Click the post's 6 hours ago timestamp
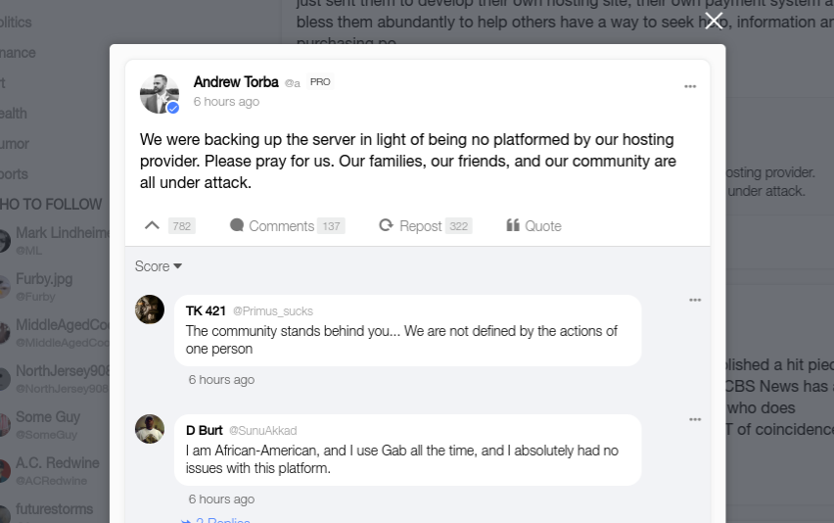The image size is (834, 523). [226, 102]
